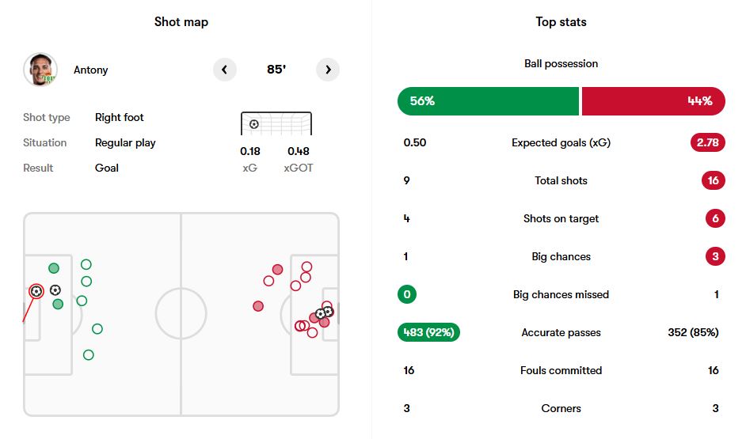Click the goal-frame shot placement diagram
This screenshot has height=439, width=746.
(x=276, y=124)
